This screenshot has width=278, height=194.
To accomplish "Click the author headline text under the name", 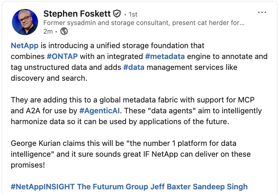I will [x=143, y=23].
